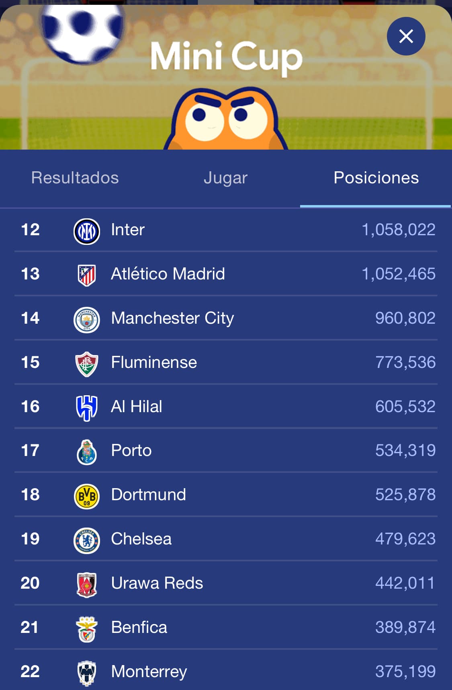Image resolution: width=452 pixels, height=690 pixels.
Task: Select the Monterrey club logo
Action: [87, 674]
